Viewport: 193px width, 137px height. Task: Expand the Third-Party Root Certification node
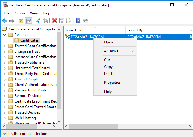tap(5, 74)
